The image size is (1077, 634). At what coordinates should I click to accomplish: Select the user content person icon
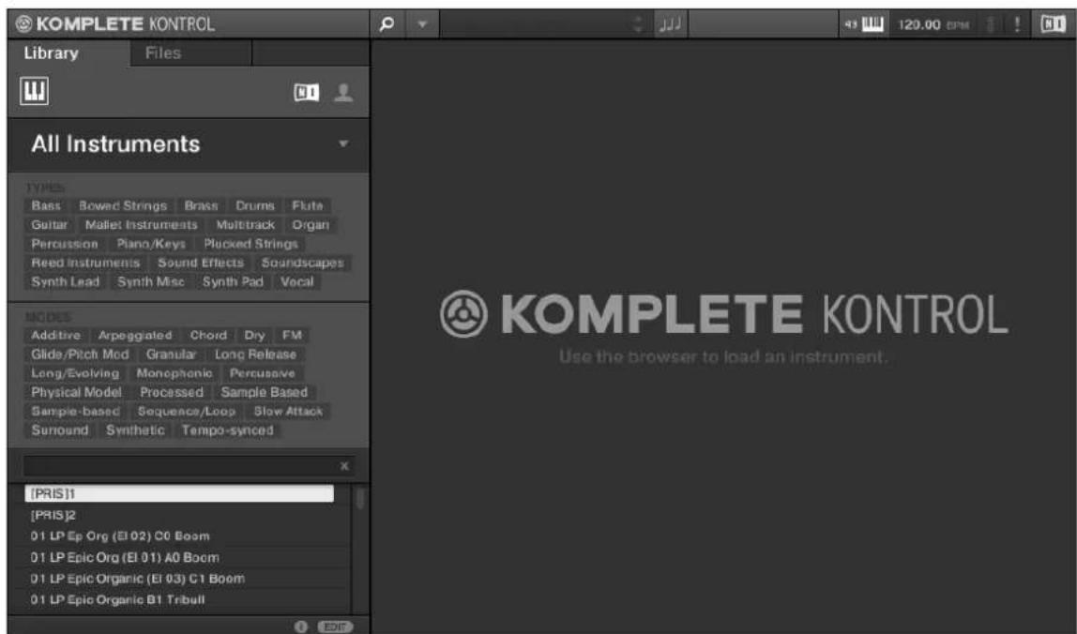[343, 92]
